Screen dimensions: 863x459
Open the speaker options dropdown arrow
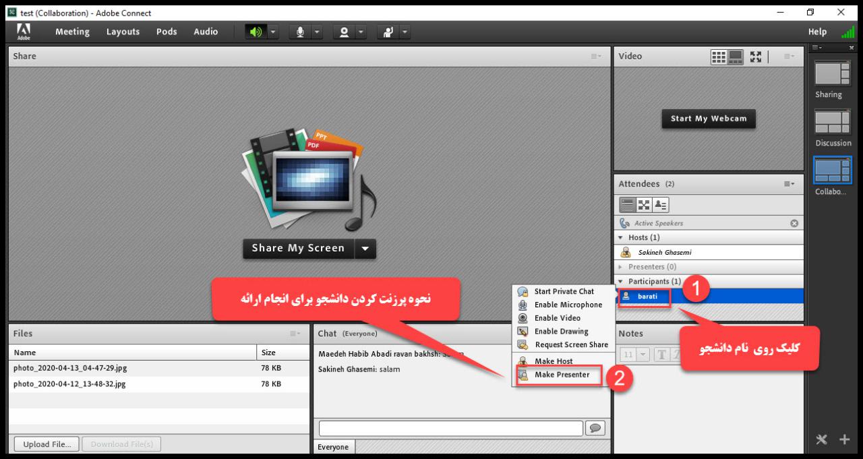(x=274, y=32)
